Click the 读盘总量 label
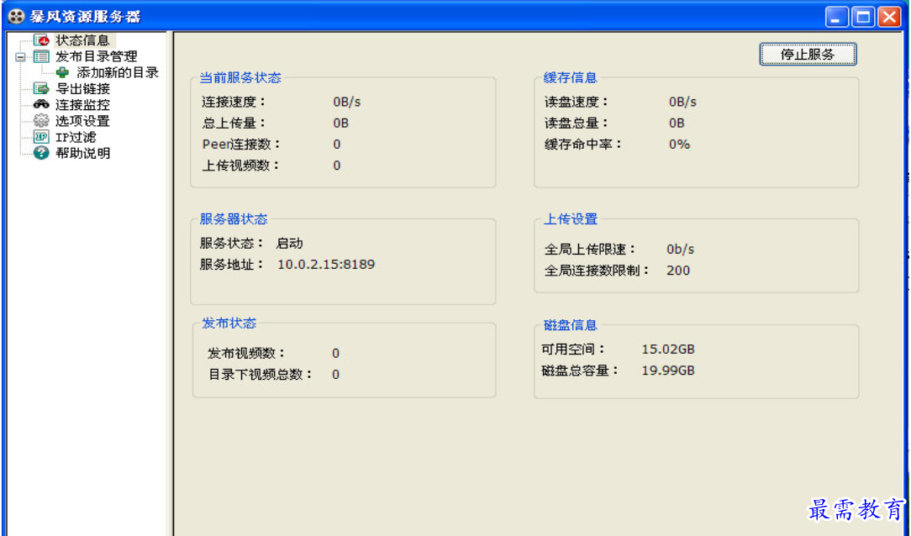 coord(577,123)
